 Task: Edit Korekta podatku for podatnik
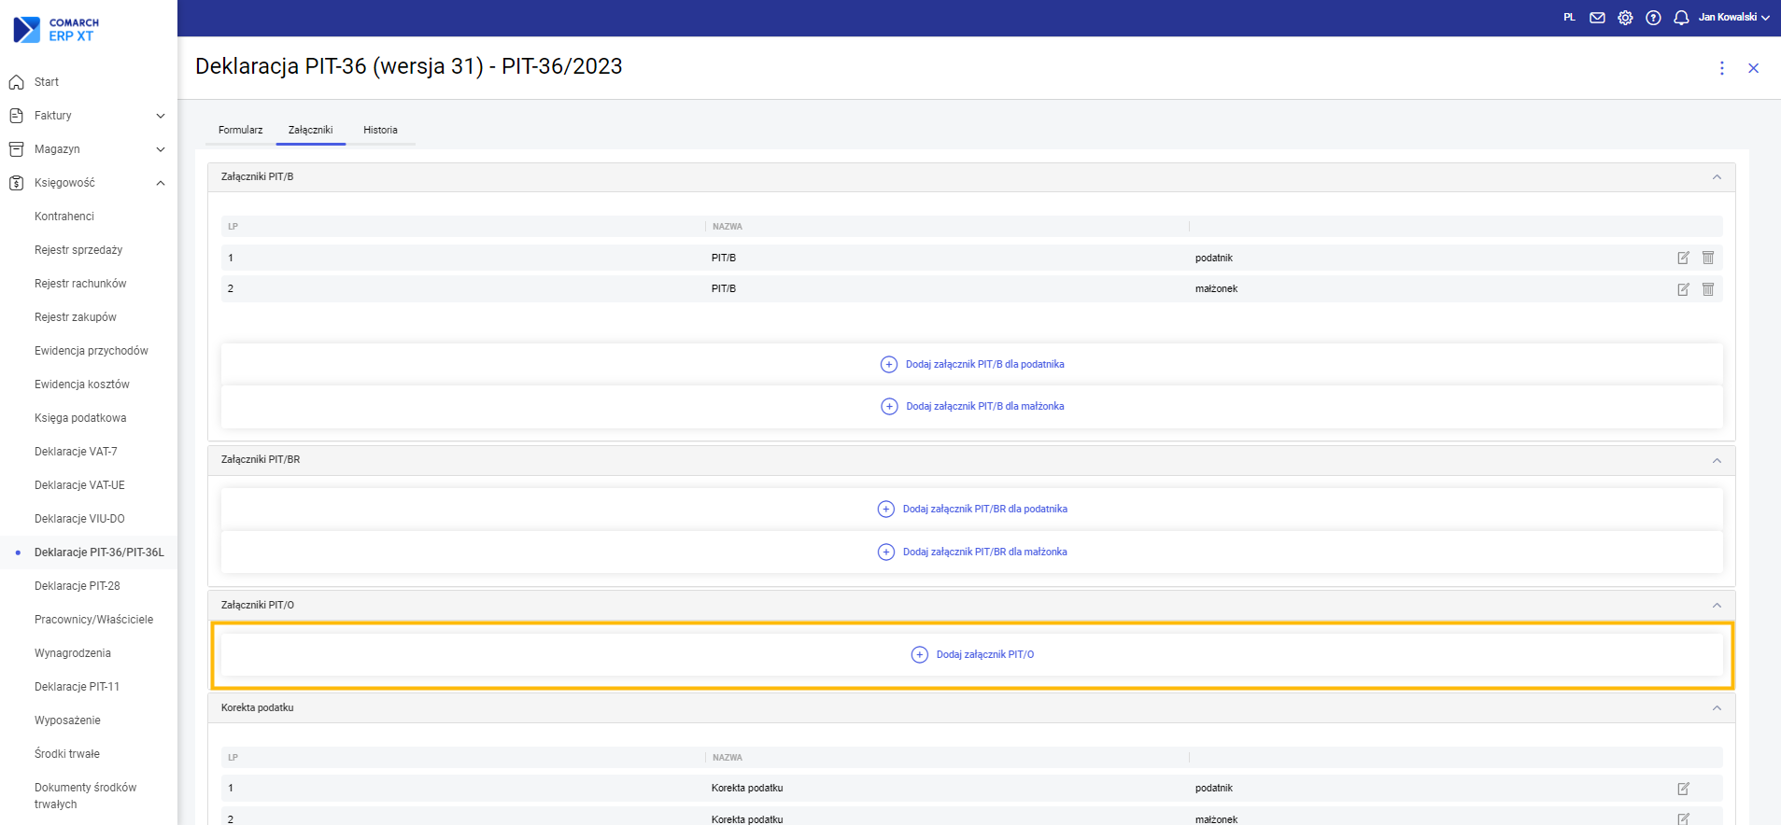pyautogui.click(x=1683, y=789)
